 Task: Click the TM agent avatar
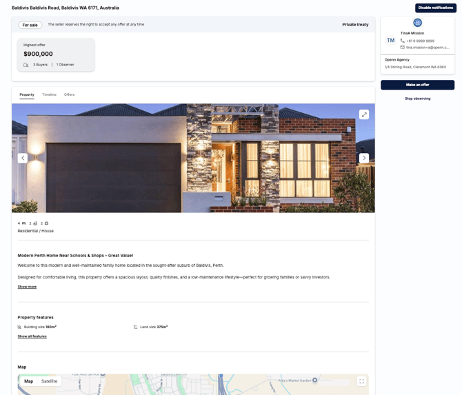[x=390, y=41]
